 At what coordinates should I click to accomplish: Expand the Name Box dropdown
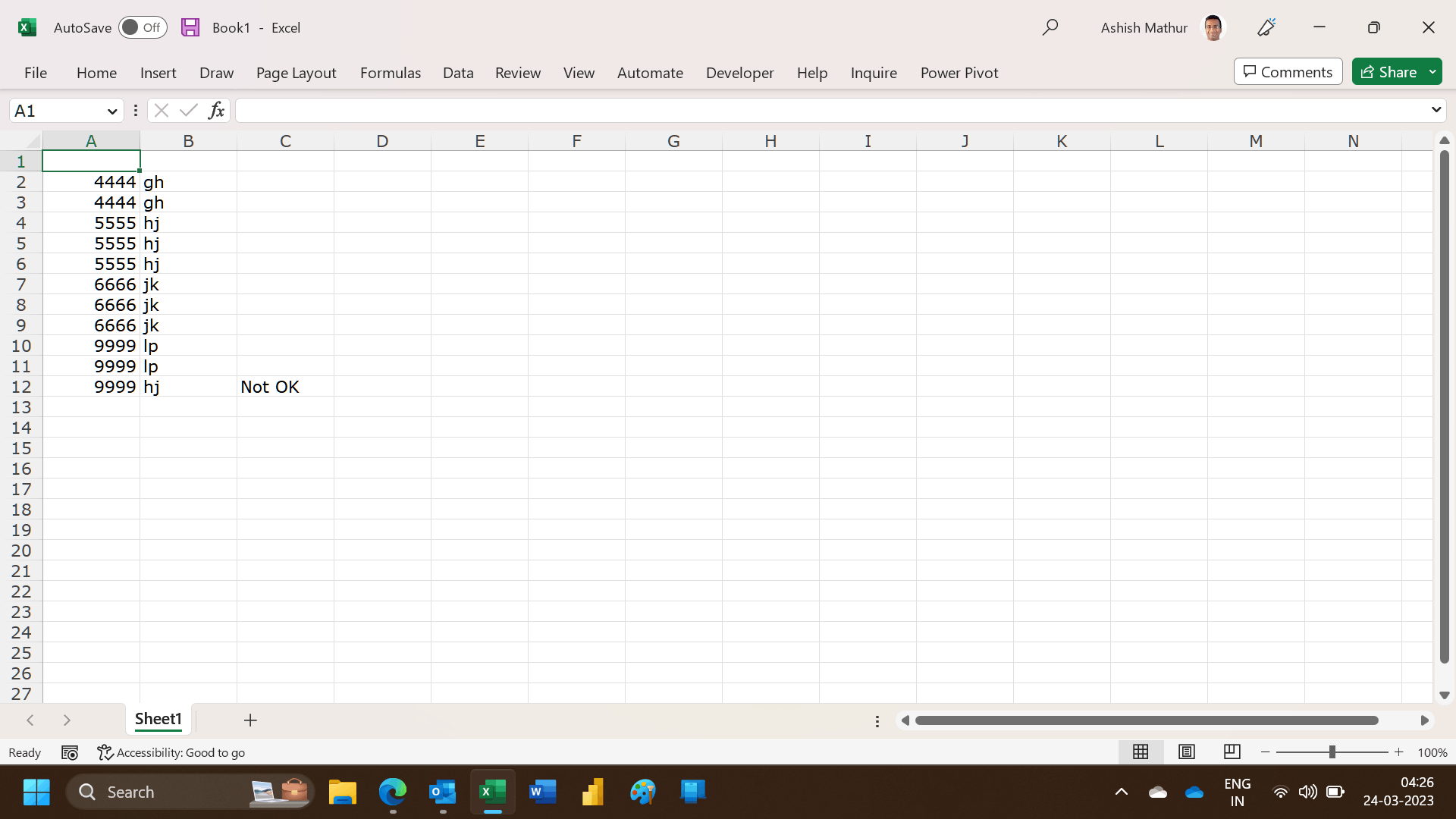[112, 111]
